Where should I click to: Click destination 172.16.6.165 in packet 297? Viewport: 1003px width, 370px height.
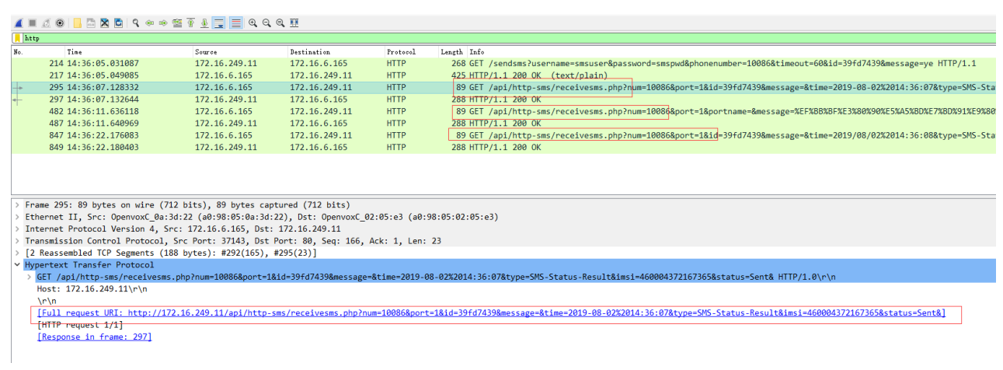[x=318, y=99]
